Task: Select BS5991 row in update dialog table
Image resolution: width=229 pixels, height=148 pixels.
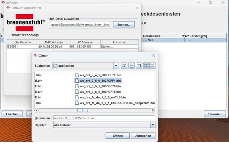Action: pyautogui.click(x=72, y=47)
